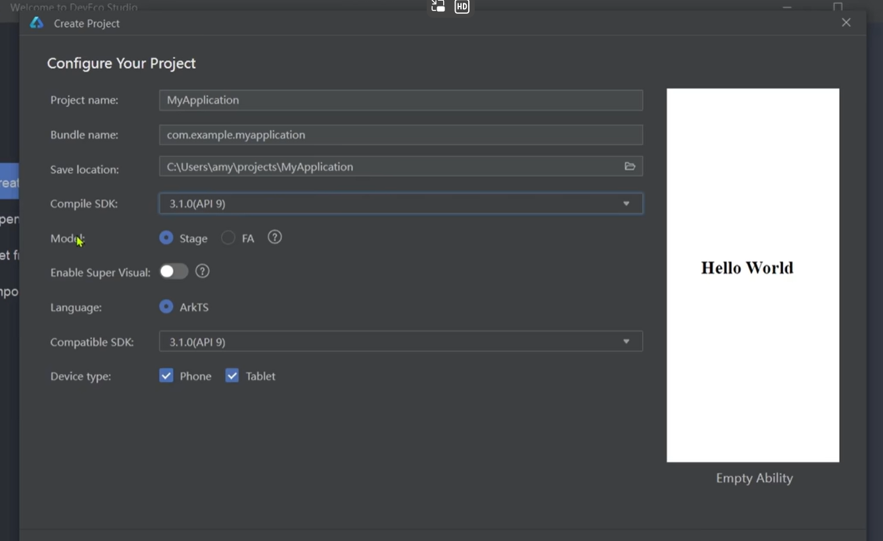
Task: Uncheck the Tablet device type checkbox
Action: 232,376
